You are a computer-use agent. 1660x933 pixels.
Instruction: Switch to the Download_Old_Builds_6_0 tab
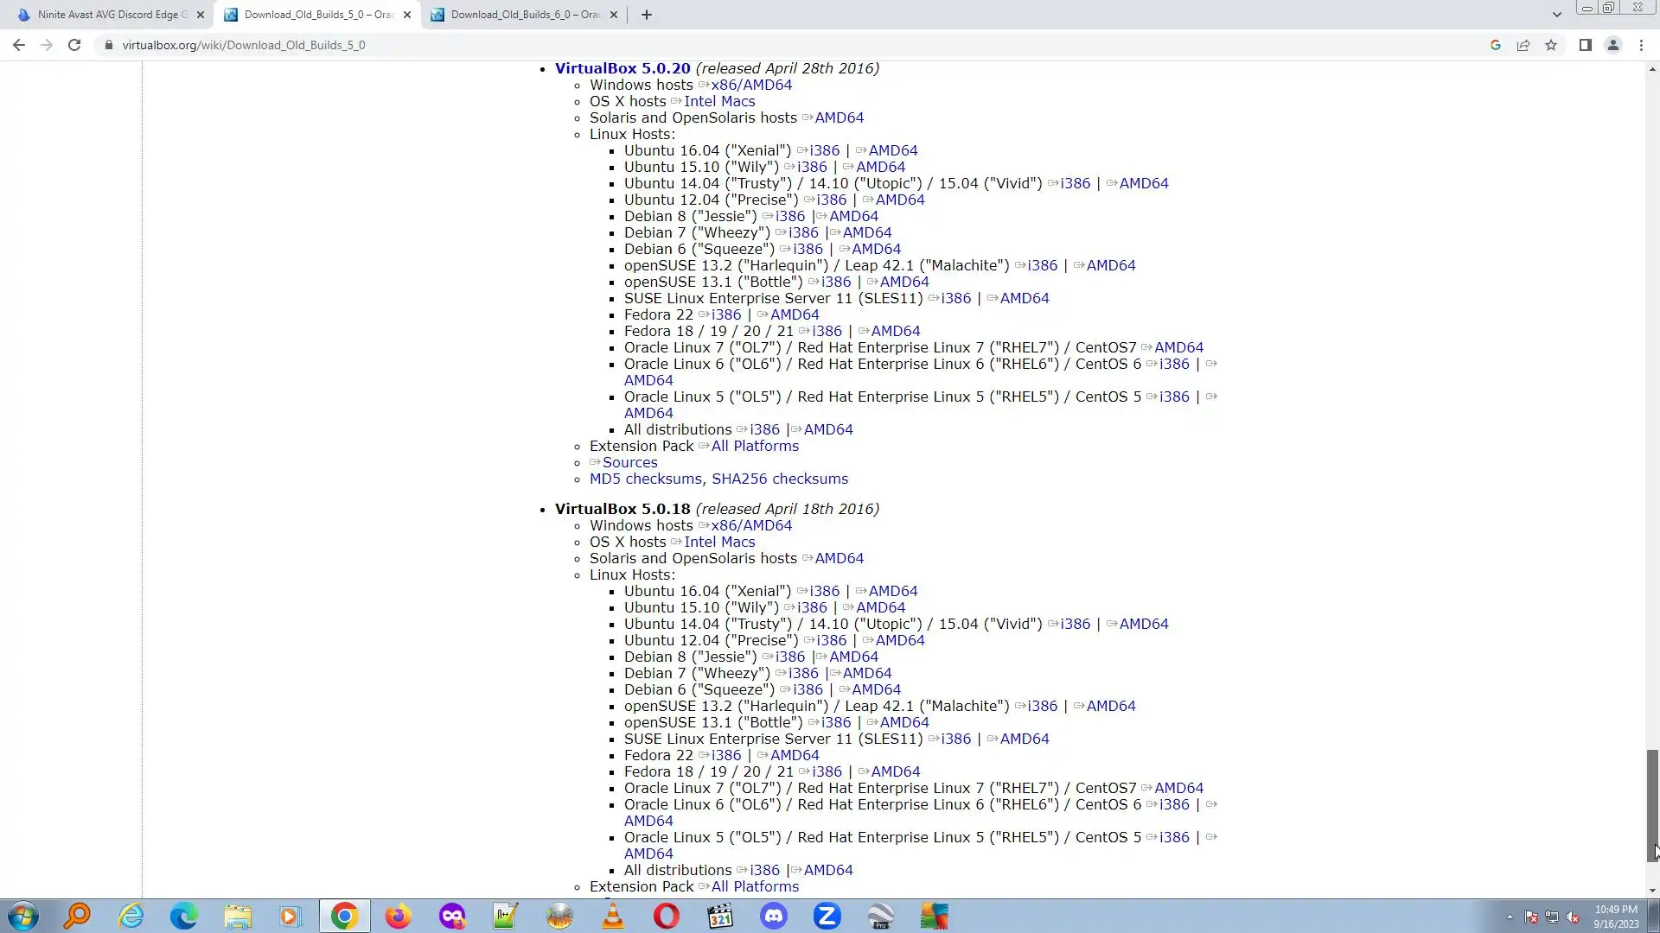[x=524, y=15]
